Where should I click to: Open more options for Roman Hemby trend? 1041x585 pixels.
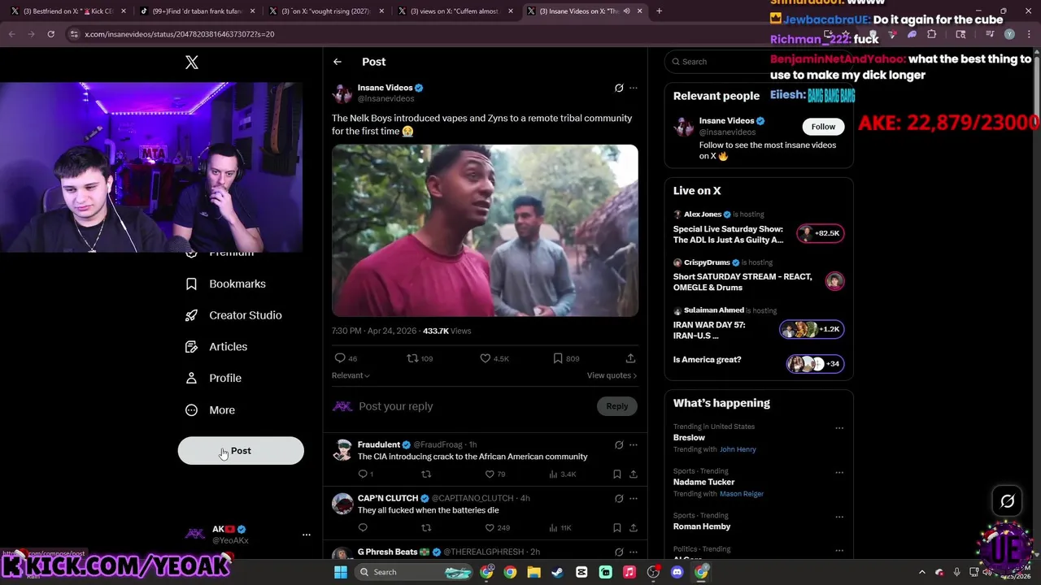click(x=839, y=517)
